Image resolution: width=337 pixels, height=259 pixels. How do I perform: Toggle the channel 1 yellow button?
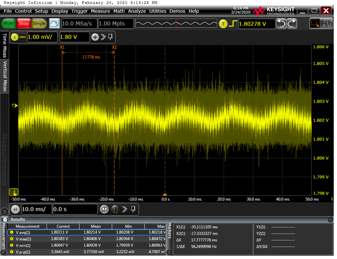[x=15, y=37]
